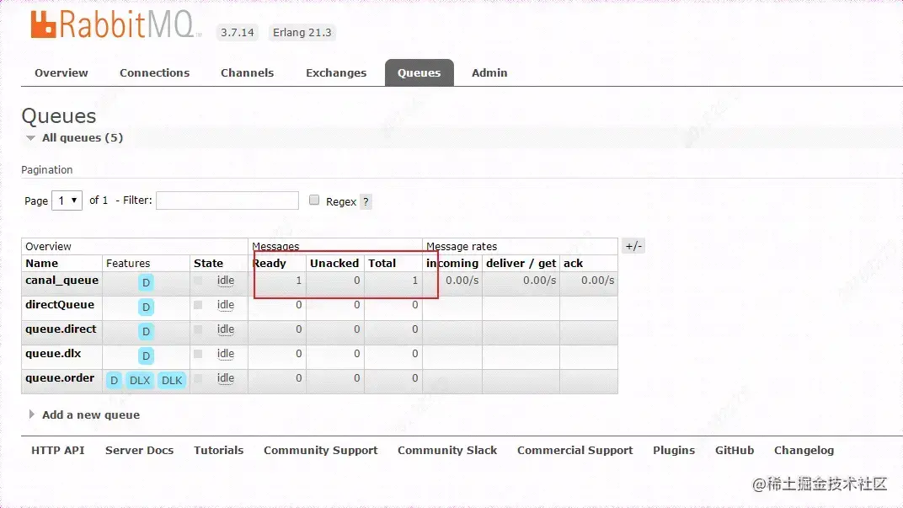Enable the Regex filter checkbox
This screenshot has width=903, height=508.
click(x=314, y=200)
